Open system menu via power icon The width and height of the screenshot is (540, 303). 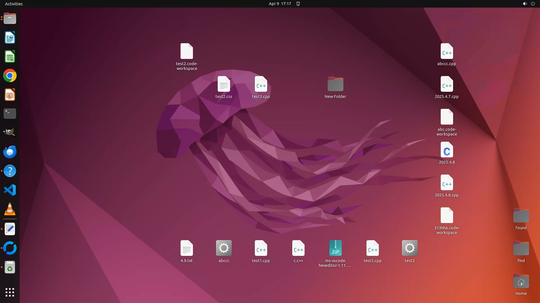(x=533, y=4)
